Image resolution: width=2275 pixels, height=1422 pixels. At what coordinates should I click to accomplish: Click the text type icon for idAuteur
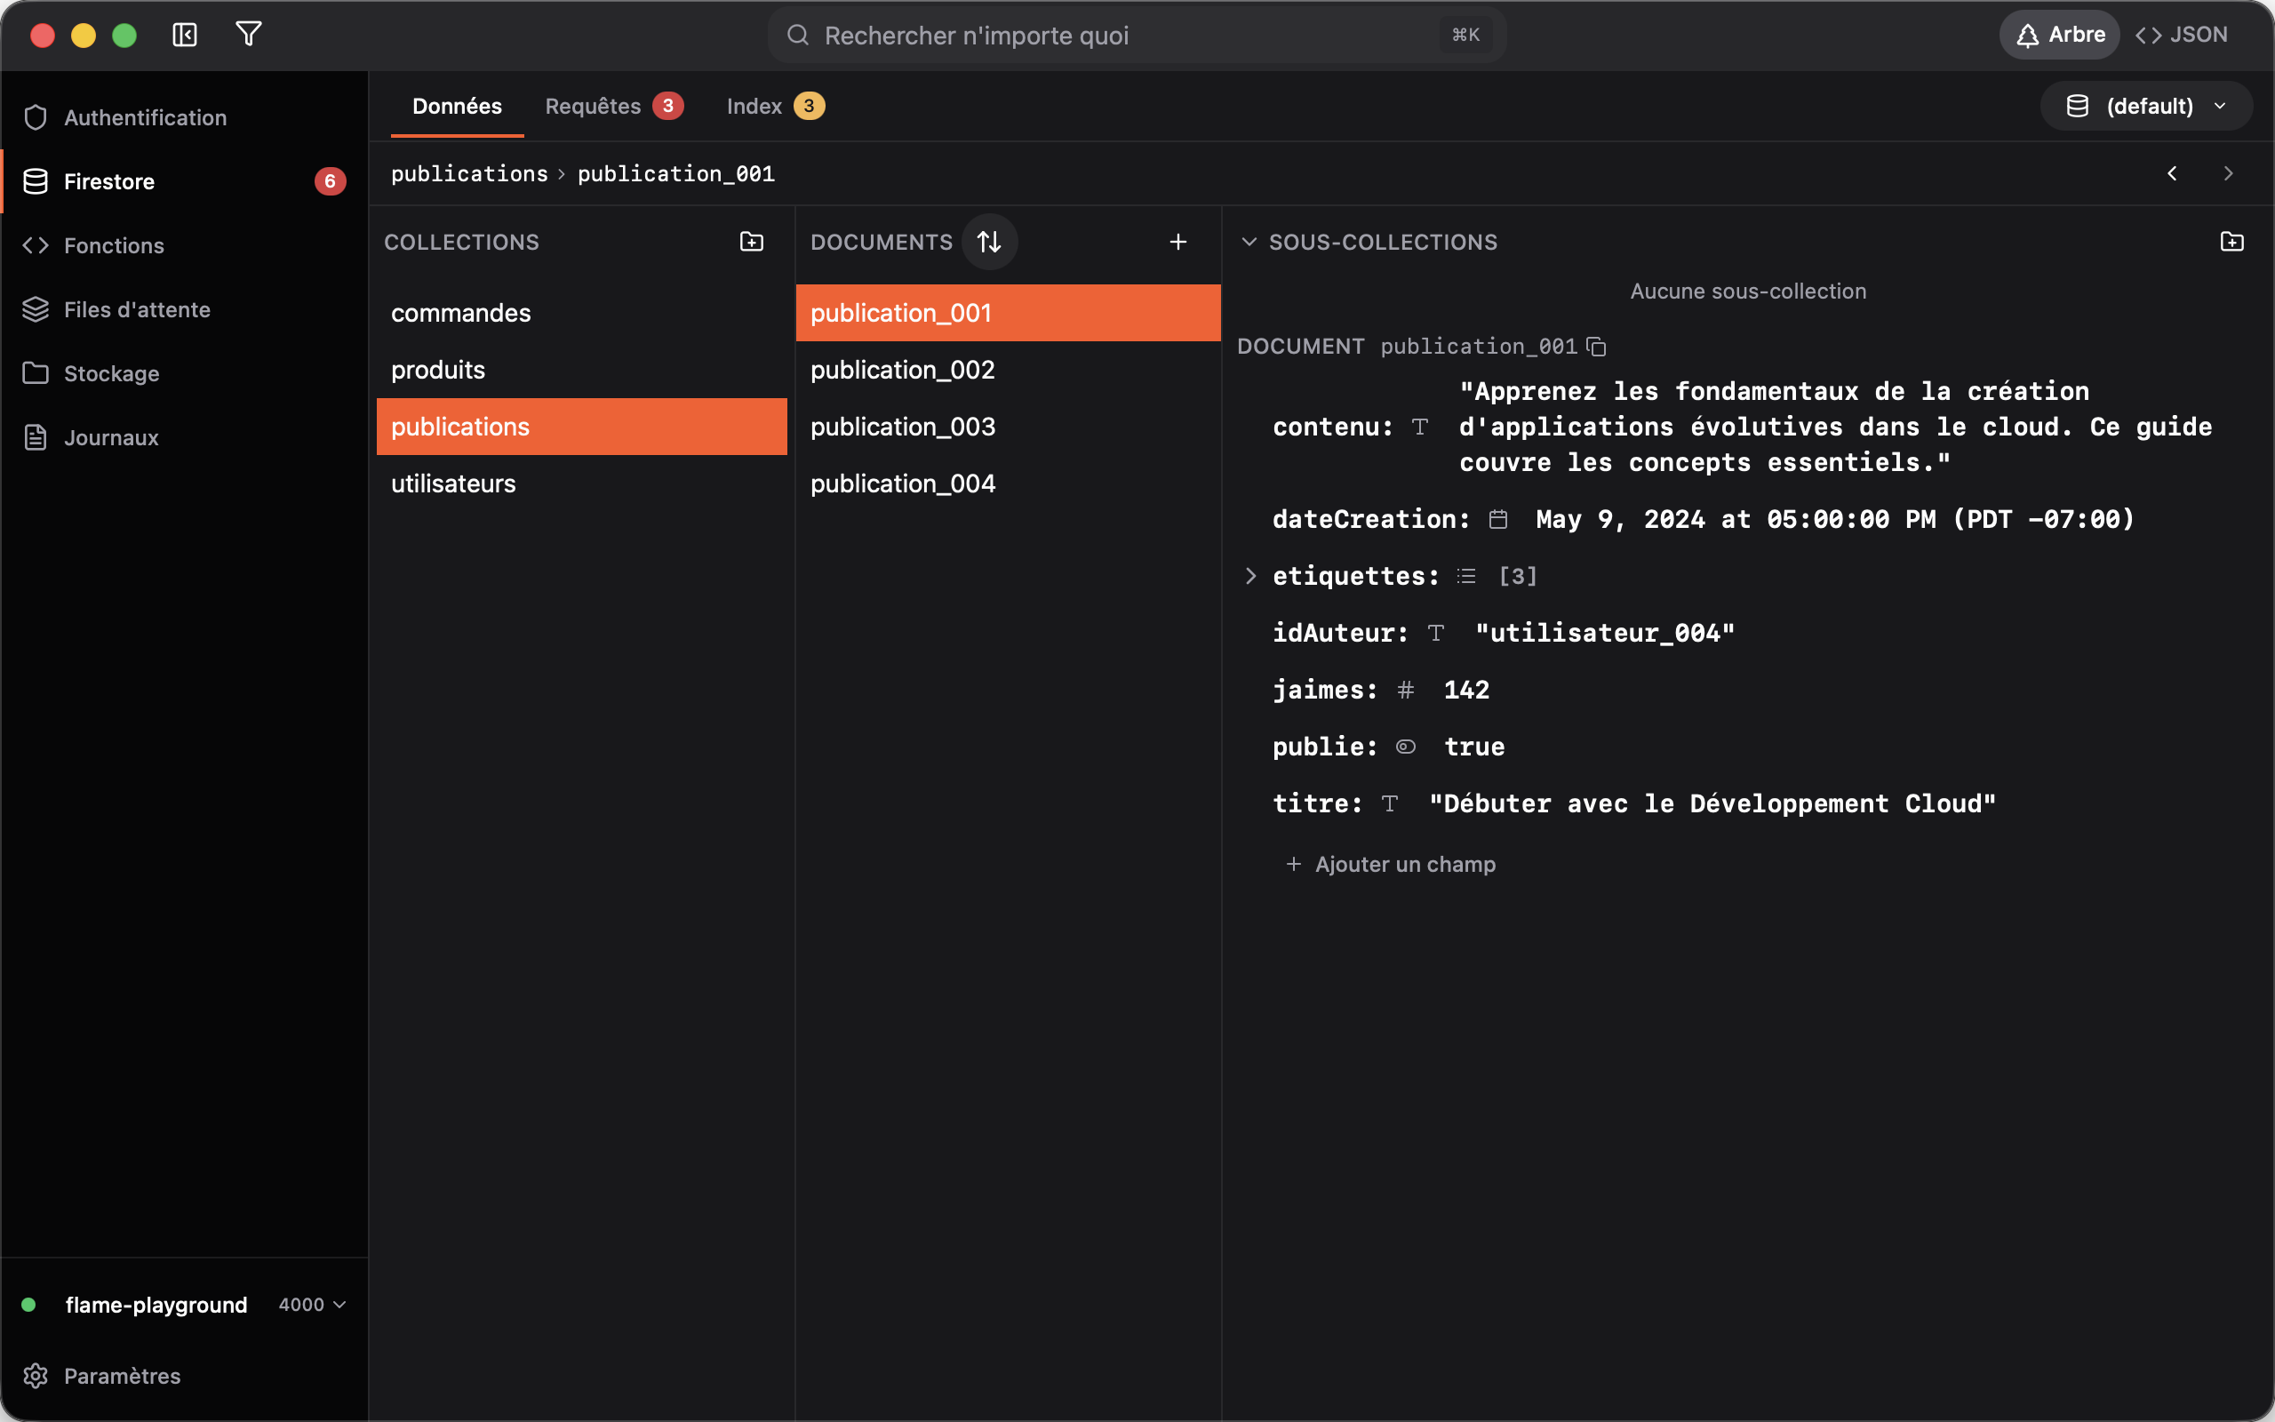click(1435, 633)
